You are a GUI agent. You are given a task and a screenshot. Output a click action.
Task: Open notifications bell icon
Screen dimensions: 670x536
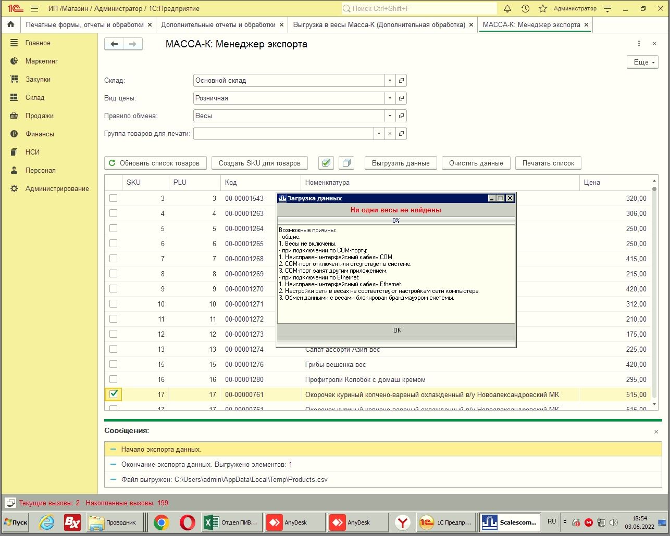pyautogui.click(x=507, y=8)
